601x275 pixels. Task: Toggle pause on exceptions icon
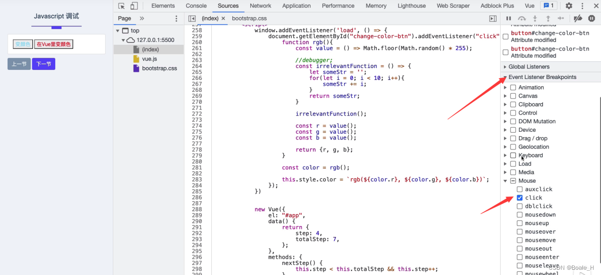[591, 19]
